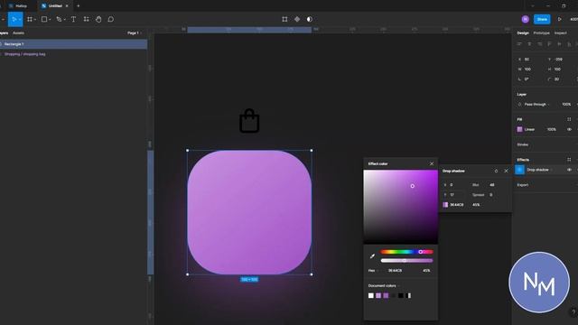Switch to the Prototype tab
Screen dimensions: 578x325
(x=542, y=32)
